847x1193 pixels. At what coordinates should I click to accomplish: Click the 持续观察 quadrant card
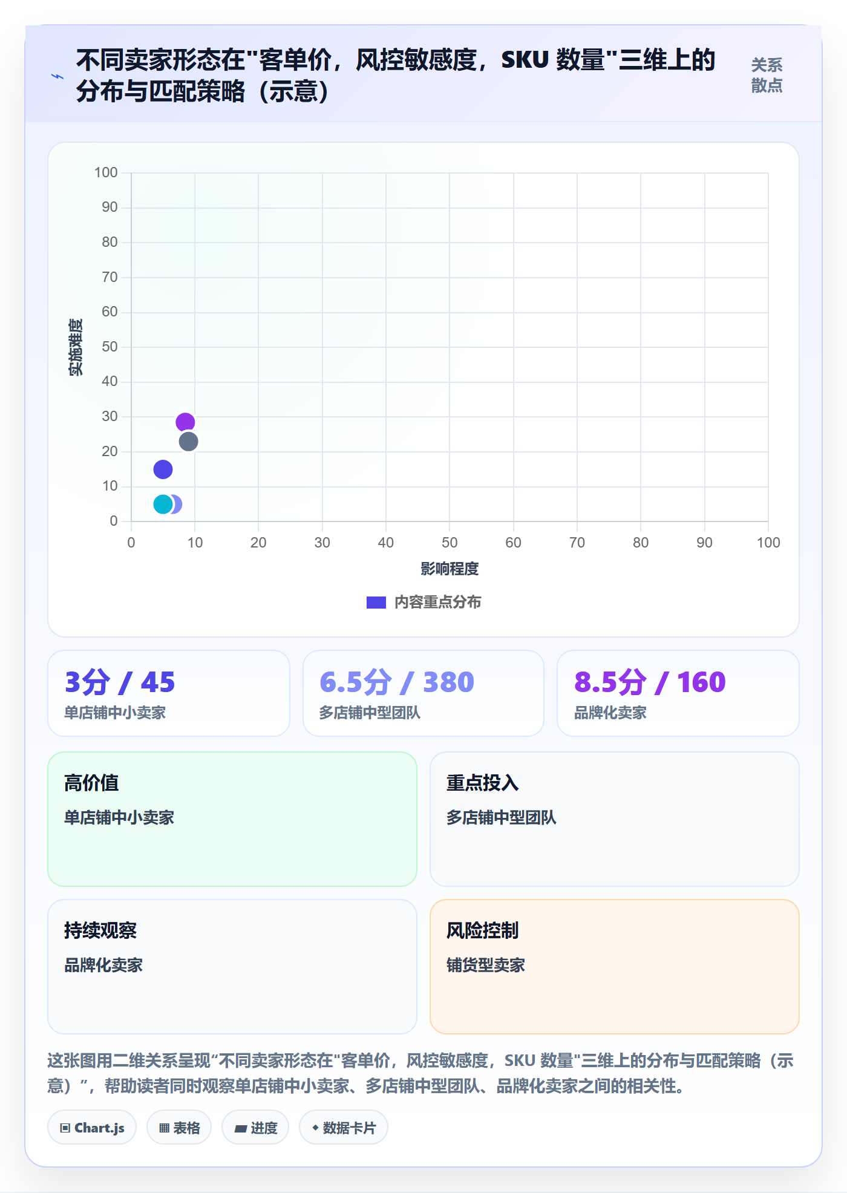[x=232, y=967]
